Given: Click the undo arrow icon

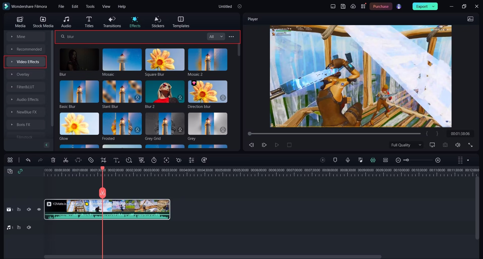Looking at the screenshot, I should [28, 160].
